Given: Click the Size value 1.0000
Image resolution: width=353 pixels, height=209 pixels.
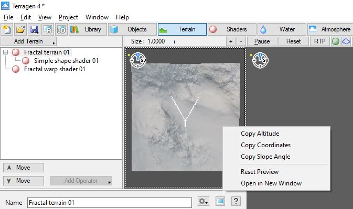Looking at the screenshot, I should [156, 41].
